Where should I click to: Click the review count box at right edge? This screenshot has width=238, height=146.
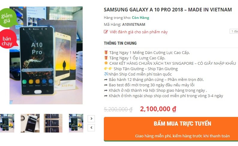pyautogui.click(x=234, y=31)
